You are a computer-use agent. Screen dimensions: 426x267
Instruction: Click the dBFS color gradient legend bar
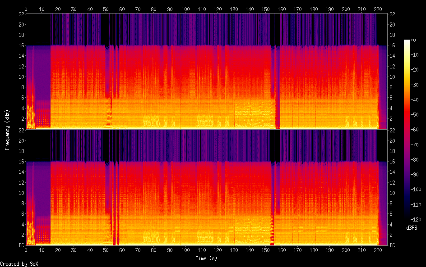tap(407, 130)
